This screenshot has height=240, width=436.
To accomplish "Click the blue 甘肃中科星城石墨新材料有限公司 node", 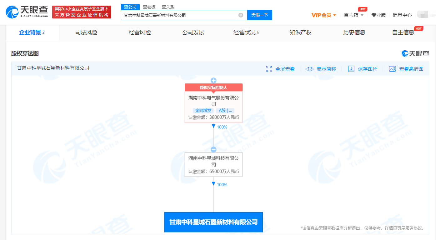I will pos(213,222).
